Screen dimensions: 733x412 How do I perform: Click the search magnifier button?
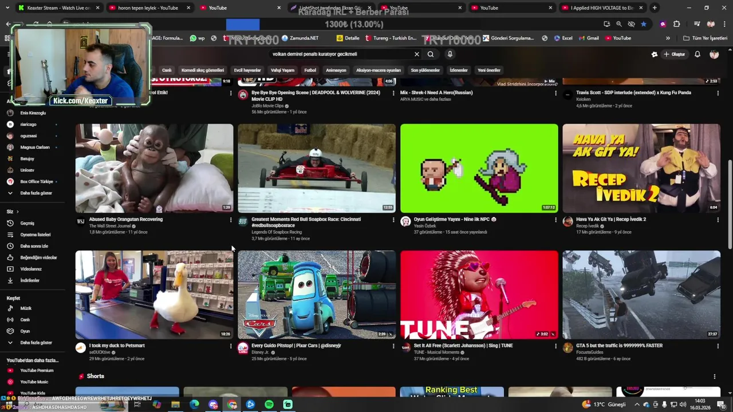[431, 54]
